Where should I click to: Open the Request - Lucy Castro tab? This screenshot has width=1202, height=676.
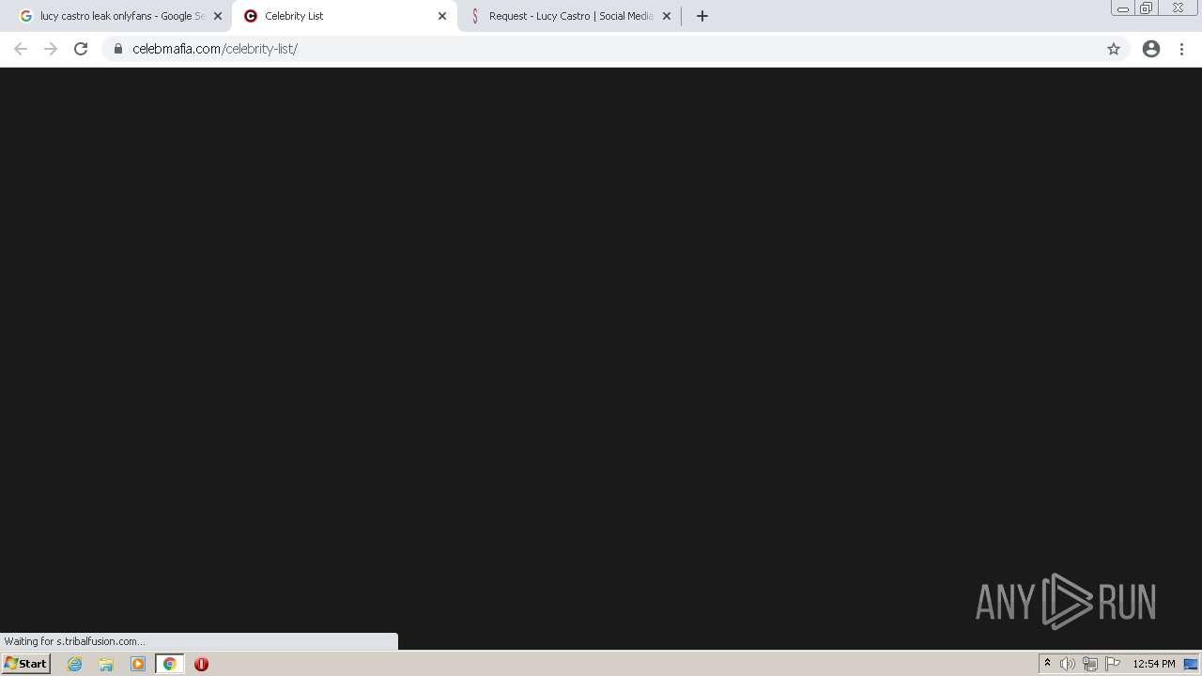point(569,16)
